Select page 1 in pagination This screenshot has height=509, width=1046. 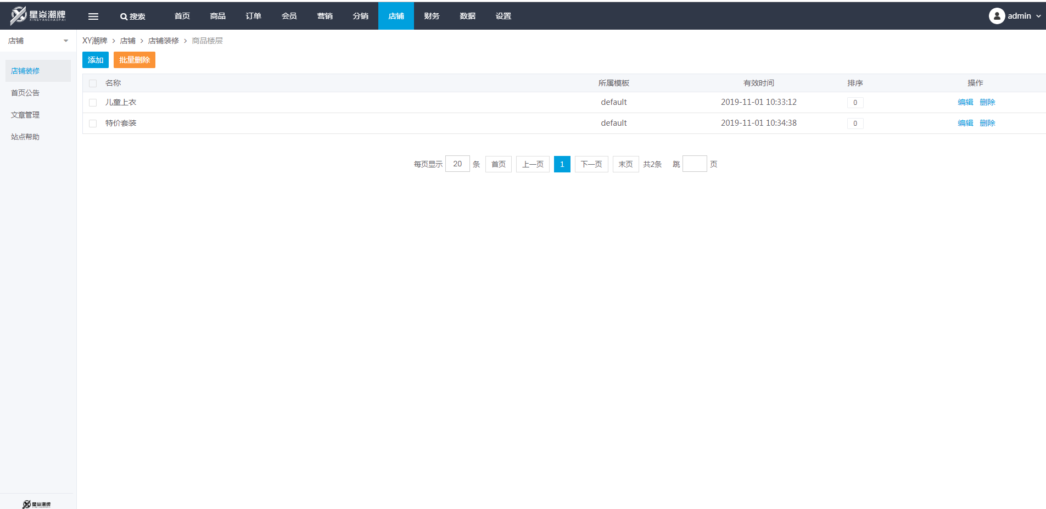(562, 164)
